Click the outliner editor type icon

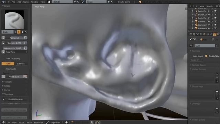191,6
